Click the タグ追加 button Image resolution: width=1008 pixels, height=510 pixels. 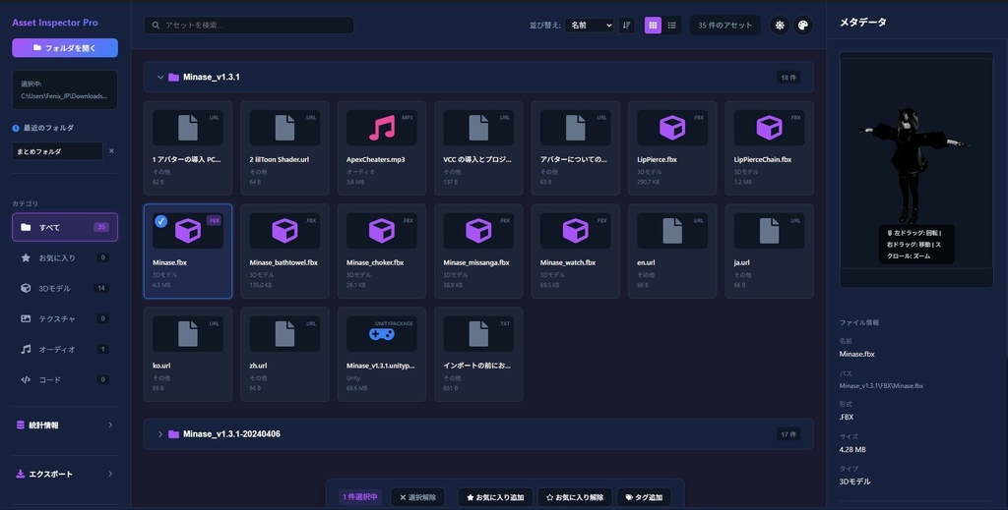coord(644,497)
